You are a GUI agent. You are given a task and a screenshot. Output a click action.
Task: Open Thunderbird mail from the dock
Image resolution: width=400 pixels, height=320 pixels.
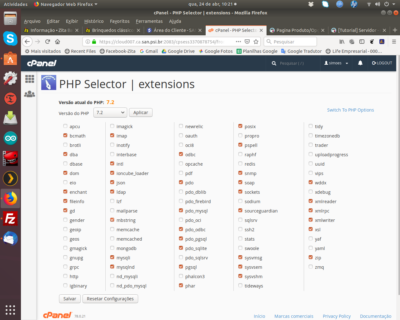[10, 238]
